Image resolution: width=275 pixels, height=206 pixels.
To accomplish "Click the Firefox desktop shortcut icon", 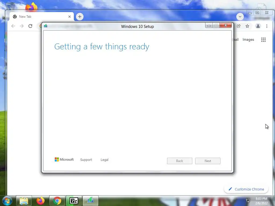I will coord(32,7).
